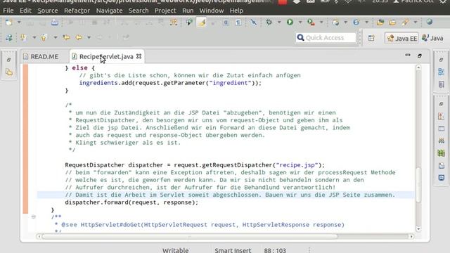The width and height of the screenshot is (450, 253).
Task: Open the Window menu
Action: coord(211,11)
